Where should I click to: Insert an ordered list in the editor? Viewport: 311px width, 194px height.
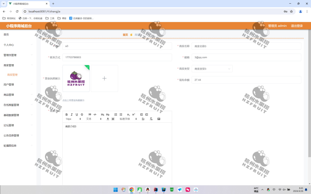[116, 115]
